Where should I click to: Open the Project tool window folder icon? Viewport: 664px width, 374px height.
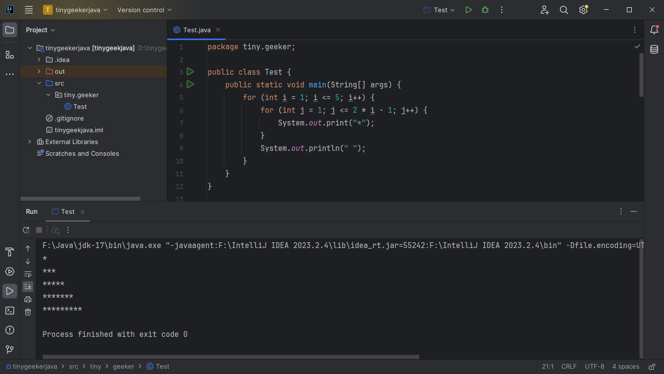click(10, 30)
